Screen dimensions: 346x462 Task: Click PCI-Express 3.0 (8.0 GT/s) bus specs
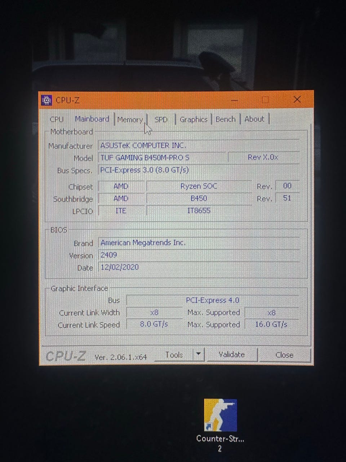coord(199,170)
